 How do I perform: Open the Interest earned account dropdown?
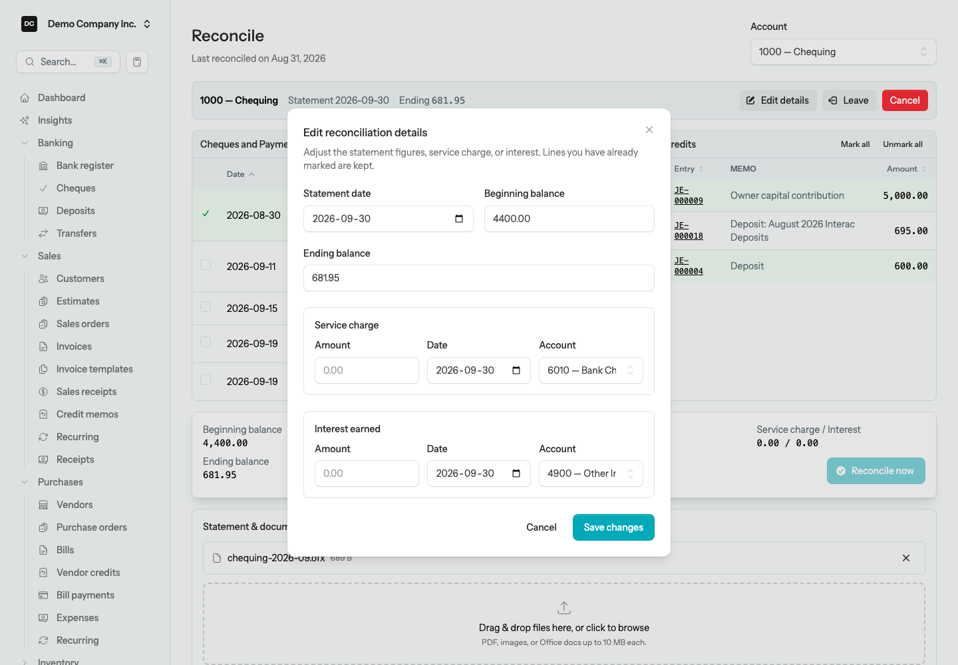(591, 473)
